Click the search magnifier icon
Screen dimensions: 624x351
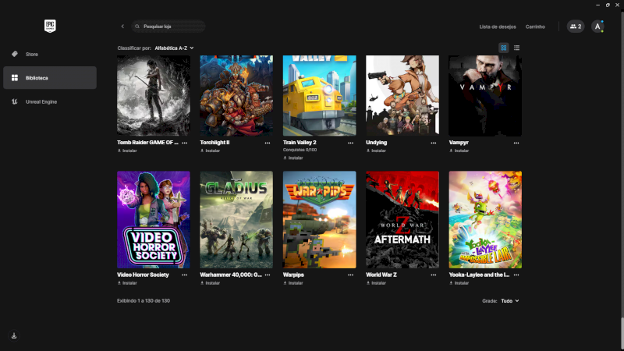(137, 27)
